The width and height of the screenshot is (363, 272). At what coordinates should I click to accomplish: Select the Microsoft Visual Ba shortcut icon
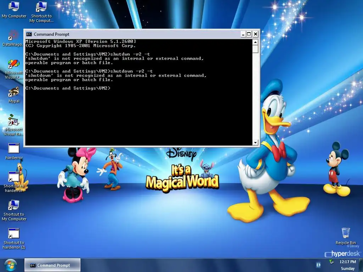click(14, 125)
